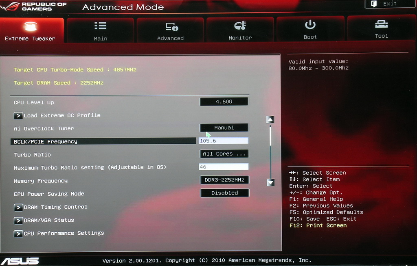Select the Memory Frequency label
417x266 pixels.
[41, 181]
